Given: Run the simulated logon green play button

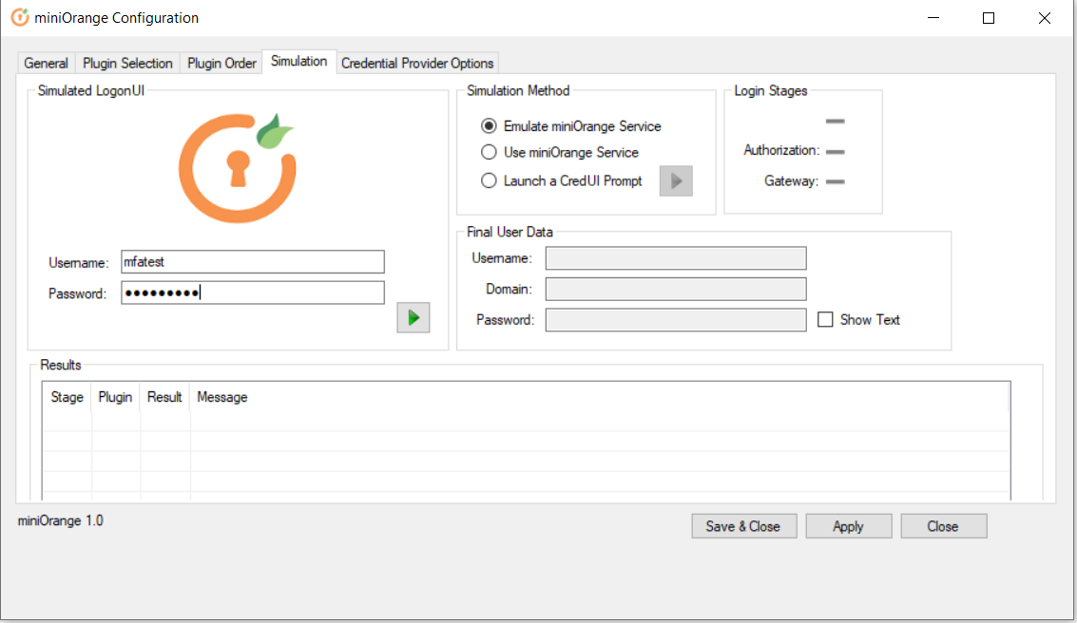Looking at the screenshot, I should pyautogui.click(x=413, y=318).
